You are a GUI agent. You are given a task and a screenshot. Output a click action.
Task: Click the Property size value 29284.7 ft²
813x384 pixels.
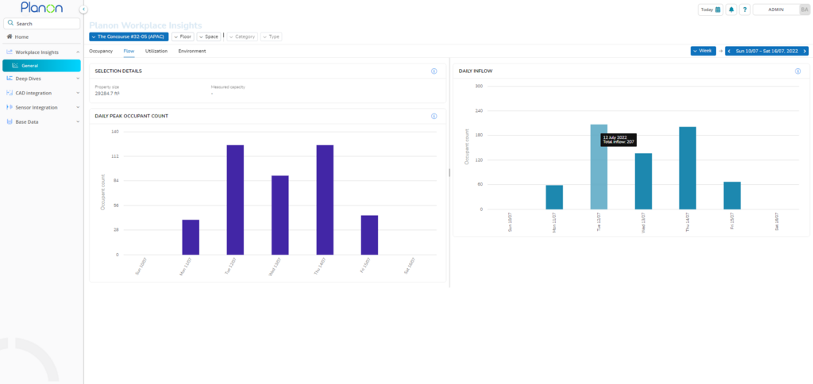(107, 94)
